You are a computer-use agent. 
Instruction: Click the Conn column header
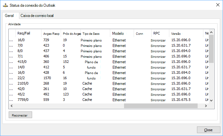click(x=143, y=34)
